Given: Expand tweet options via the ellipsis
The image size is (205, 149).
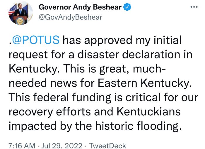Looking at the screenshot, I should [x=194, y=7].
